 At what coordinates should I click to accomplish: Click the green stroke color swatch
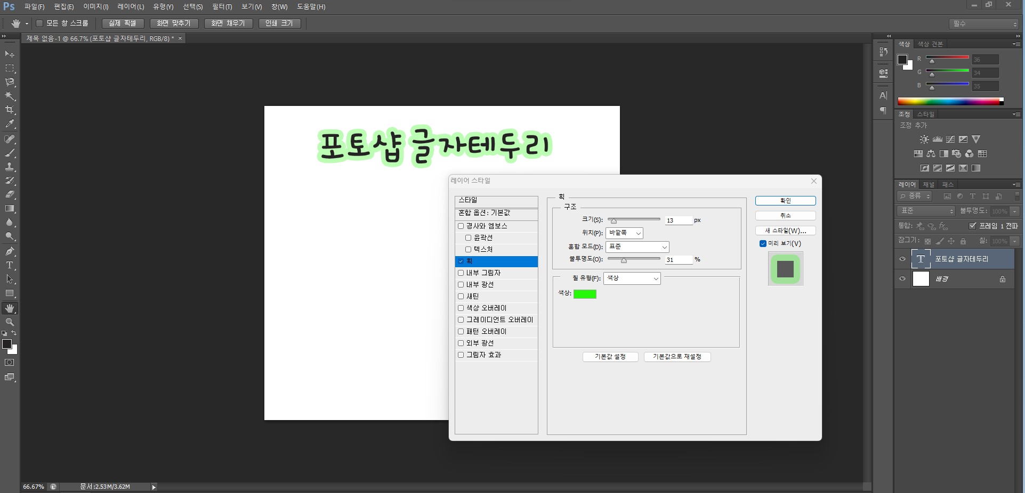point(585,294)
